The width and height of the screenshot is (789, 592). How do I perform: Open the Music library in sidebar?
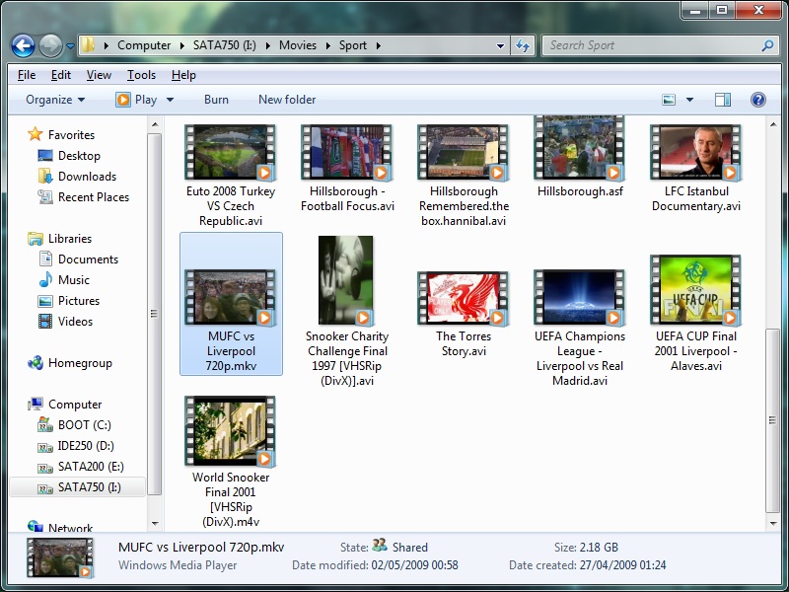[x=73, y=280]
